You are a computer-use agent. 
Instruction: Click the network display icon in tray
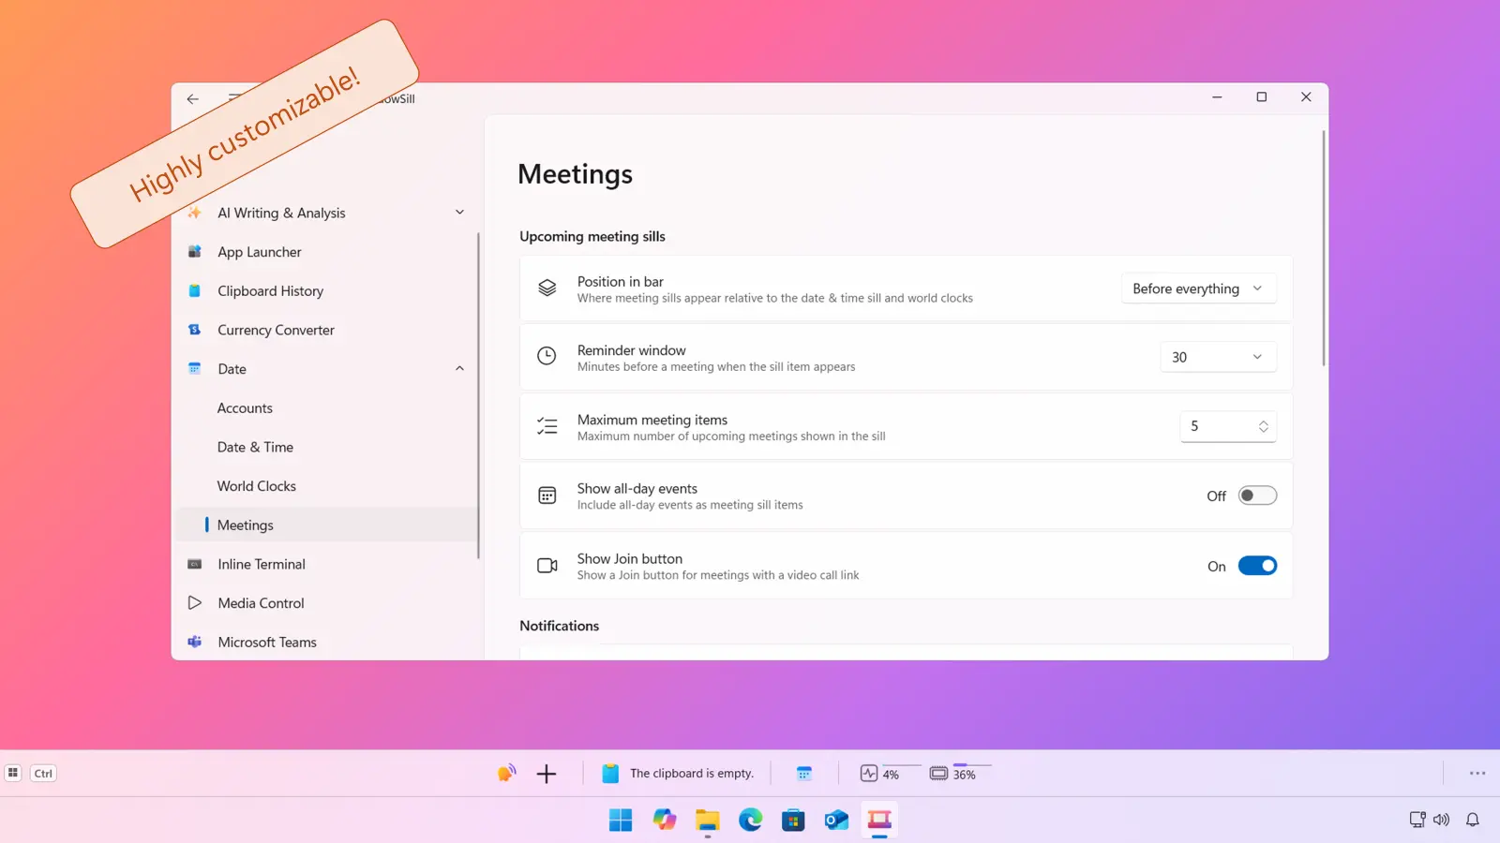[1417, 820]
